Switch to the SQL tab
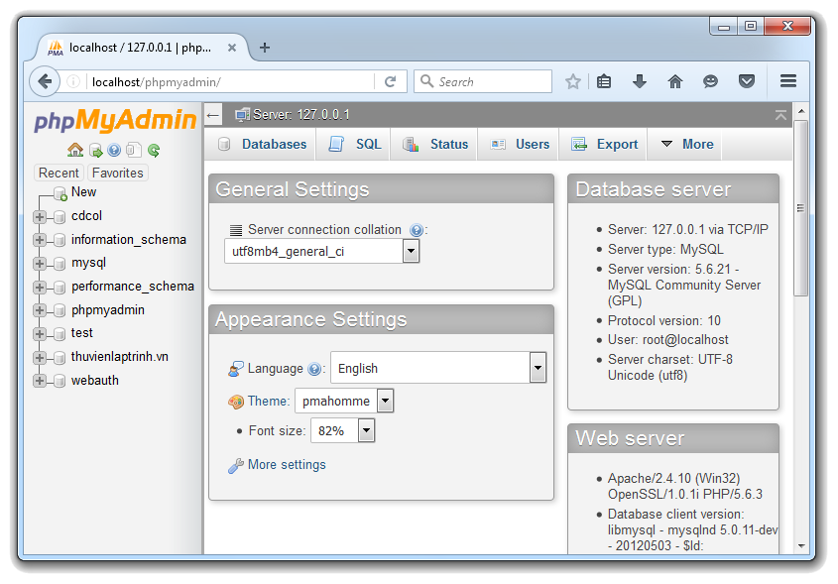This screenshot has width=838, height=584. pos(356,144)
